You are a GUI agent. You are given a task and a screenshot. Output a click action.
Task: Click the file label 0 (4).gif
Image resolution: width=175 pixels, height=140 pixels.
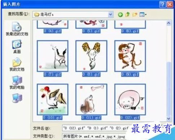click(x=53, y=31)
